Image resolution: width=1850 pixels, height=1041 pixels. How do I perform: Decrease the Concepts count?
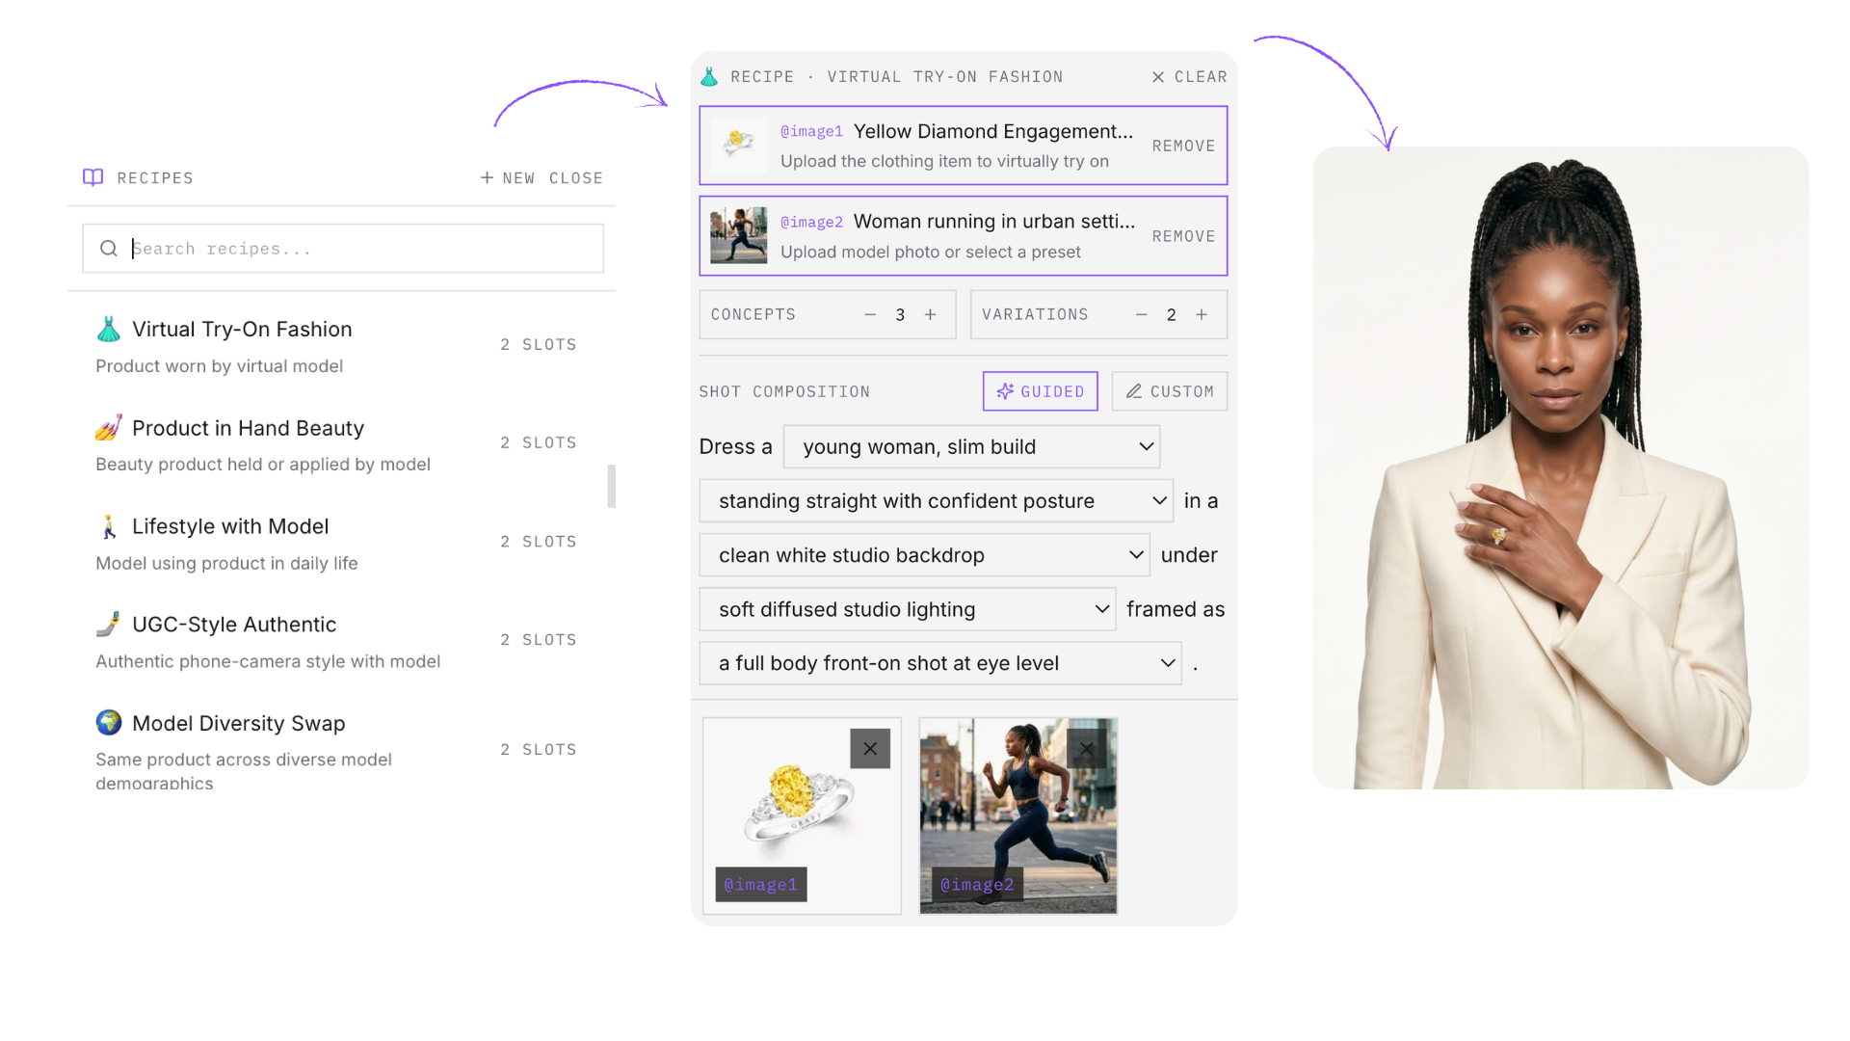click(870, 314)
